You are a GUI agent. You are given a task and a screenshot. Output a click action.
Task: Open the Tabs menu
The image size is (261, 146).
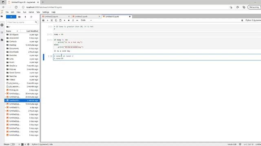tap(38, 12)
